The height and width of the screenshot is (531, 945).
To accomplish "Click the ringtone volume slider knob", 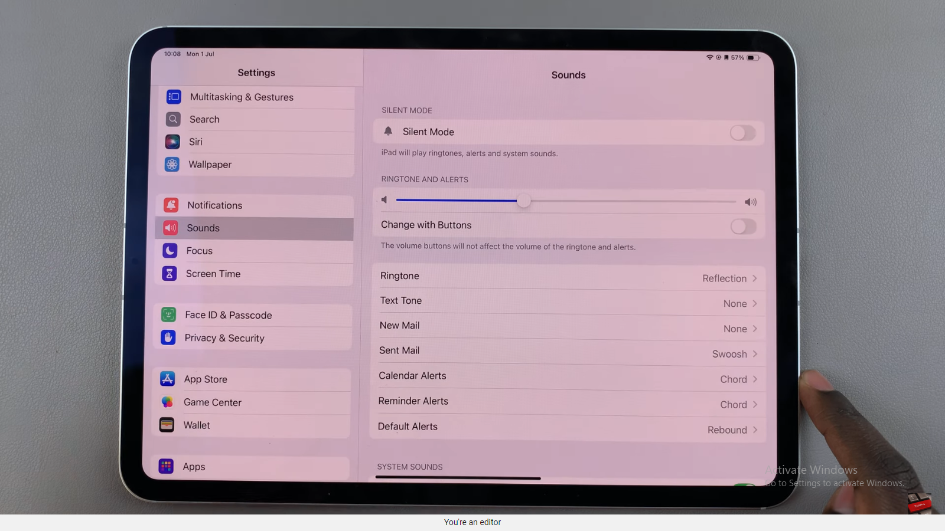I will pyautogui.click(x=523, y=201).
